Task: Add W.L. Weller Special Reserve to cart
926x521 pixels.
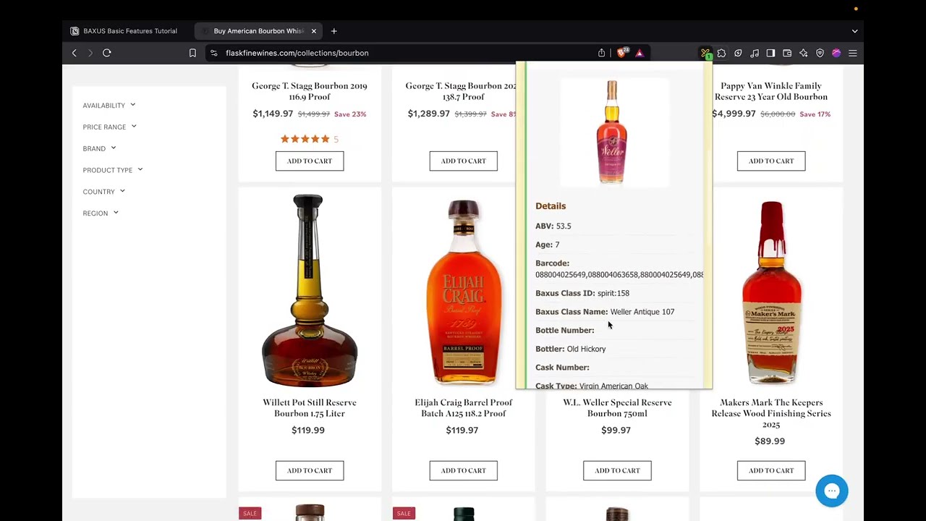Action: 617,470
